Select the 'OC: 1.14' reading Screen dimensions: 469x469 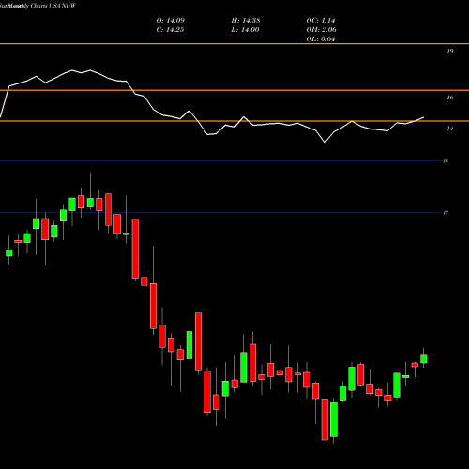321,21
